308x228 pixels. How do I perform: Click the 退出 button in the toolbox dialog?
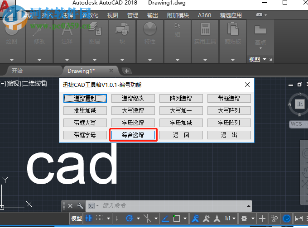(x=229, y=135)
